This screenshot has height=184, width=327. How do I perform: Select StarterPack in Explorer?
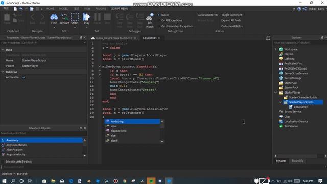291,87
